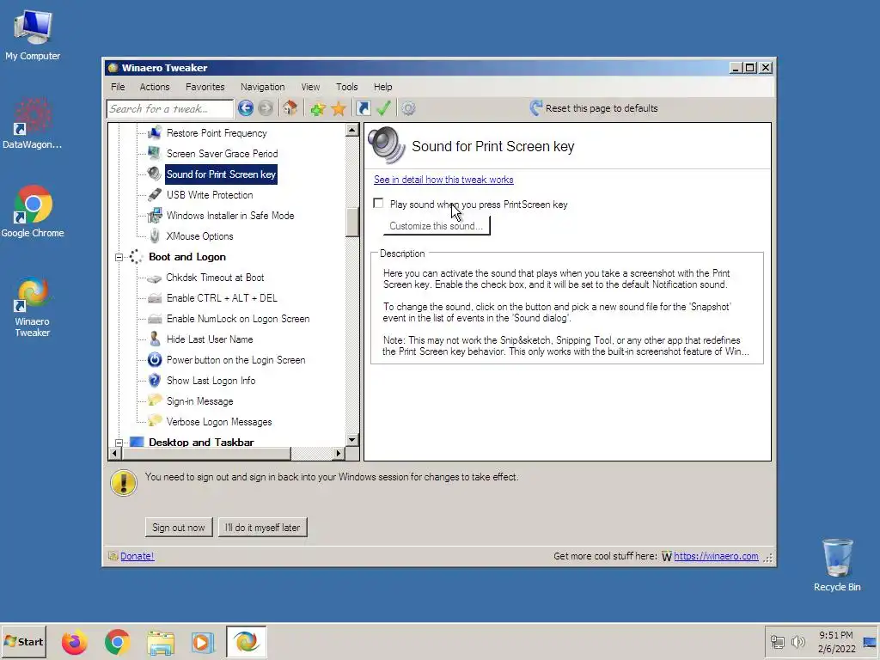Open the Favorites gold star icon
Image resolution: width=880 pixels, height=660 pixels.
point(339,108)
